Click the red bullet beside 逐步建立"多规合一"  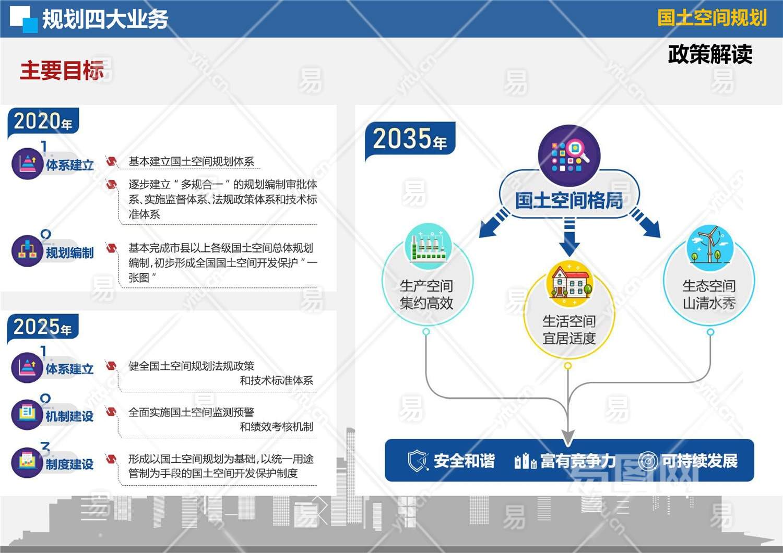[x=111, y=184]
